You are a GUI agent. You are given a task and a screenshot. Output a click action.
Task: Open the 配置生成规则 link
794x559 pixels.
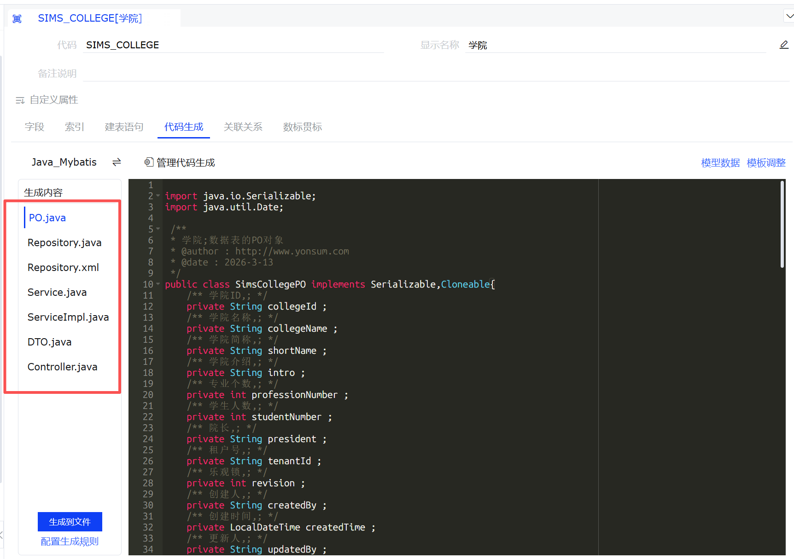pos(70,542)
